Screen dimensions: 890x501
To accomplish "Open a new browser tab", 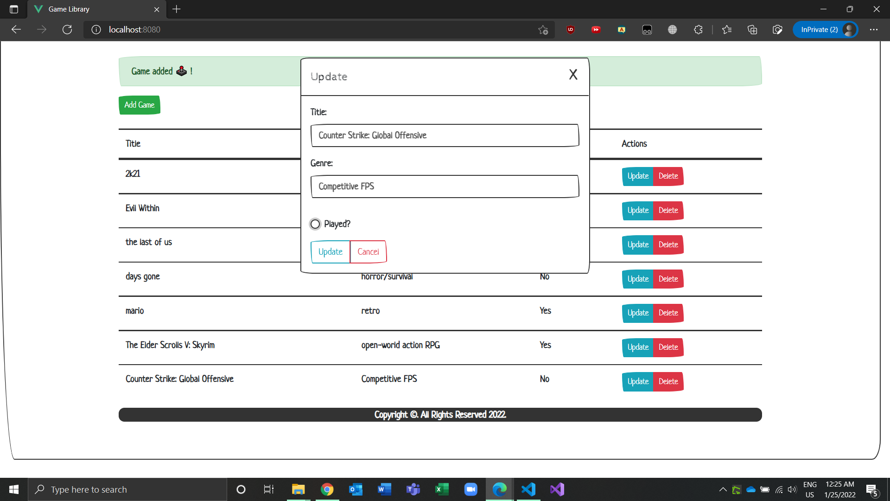I will (x=177, y=9).
